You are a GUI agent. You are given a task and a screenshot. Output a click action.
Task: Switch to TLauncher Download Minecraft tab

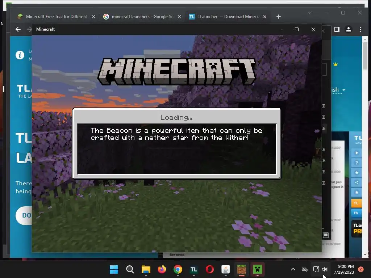click(227, 17)
